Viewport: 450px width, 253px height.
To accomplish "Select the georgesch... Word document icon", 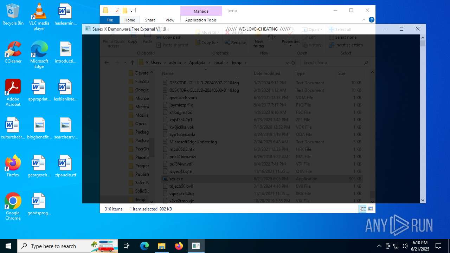I will [x=39, y=167].
